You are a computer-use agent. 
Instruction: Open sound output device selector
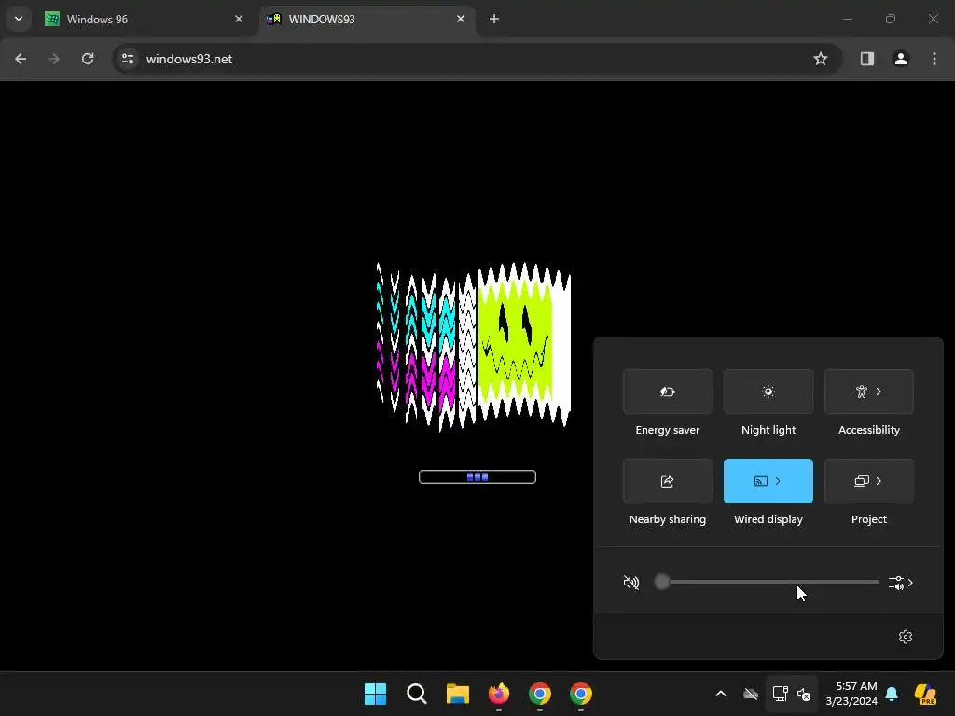click(x=901, y=583)
